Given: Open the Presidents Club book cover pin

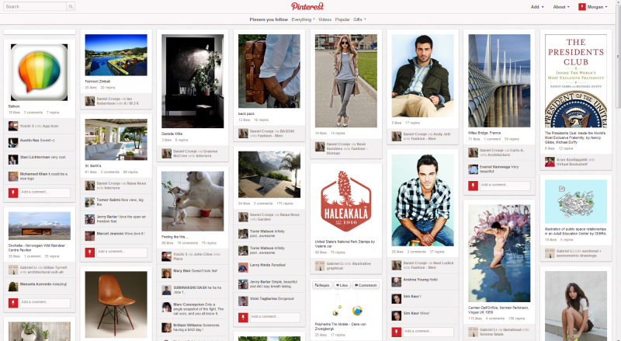Looking at the screenshot, I should [576, 81].
